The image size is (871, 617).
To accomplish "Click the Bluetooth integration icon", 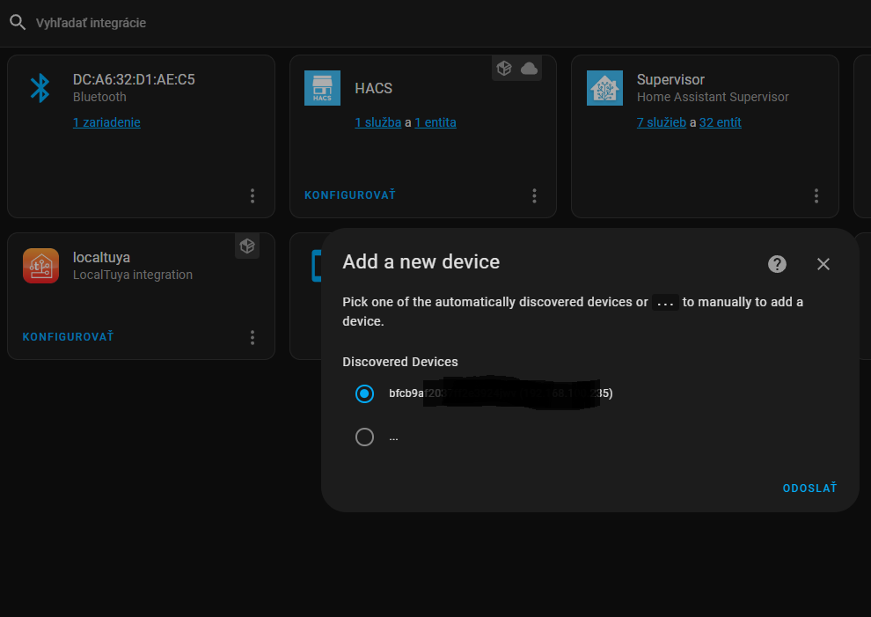I will pyautogui.click(x=40, y=88).
